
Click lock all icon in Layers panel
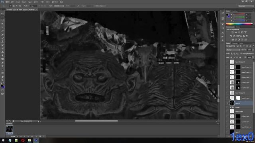(240, 57)
